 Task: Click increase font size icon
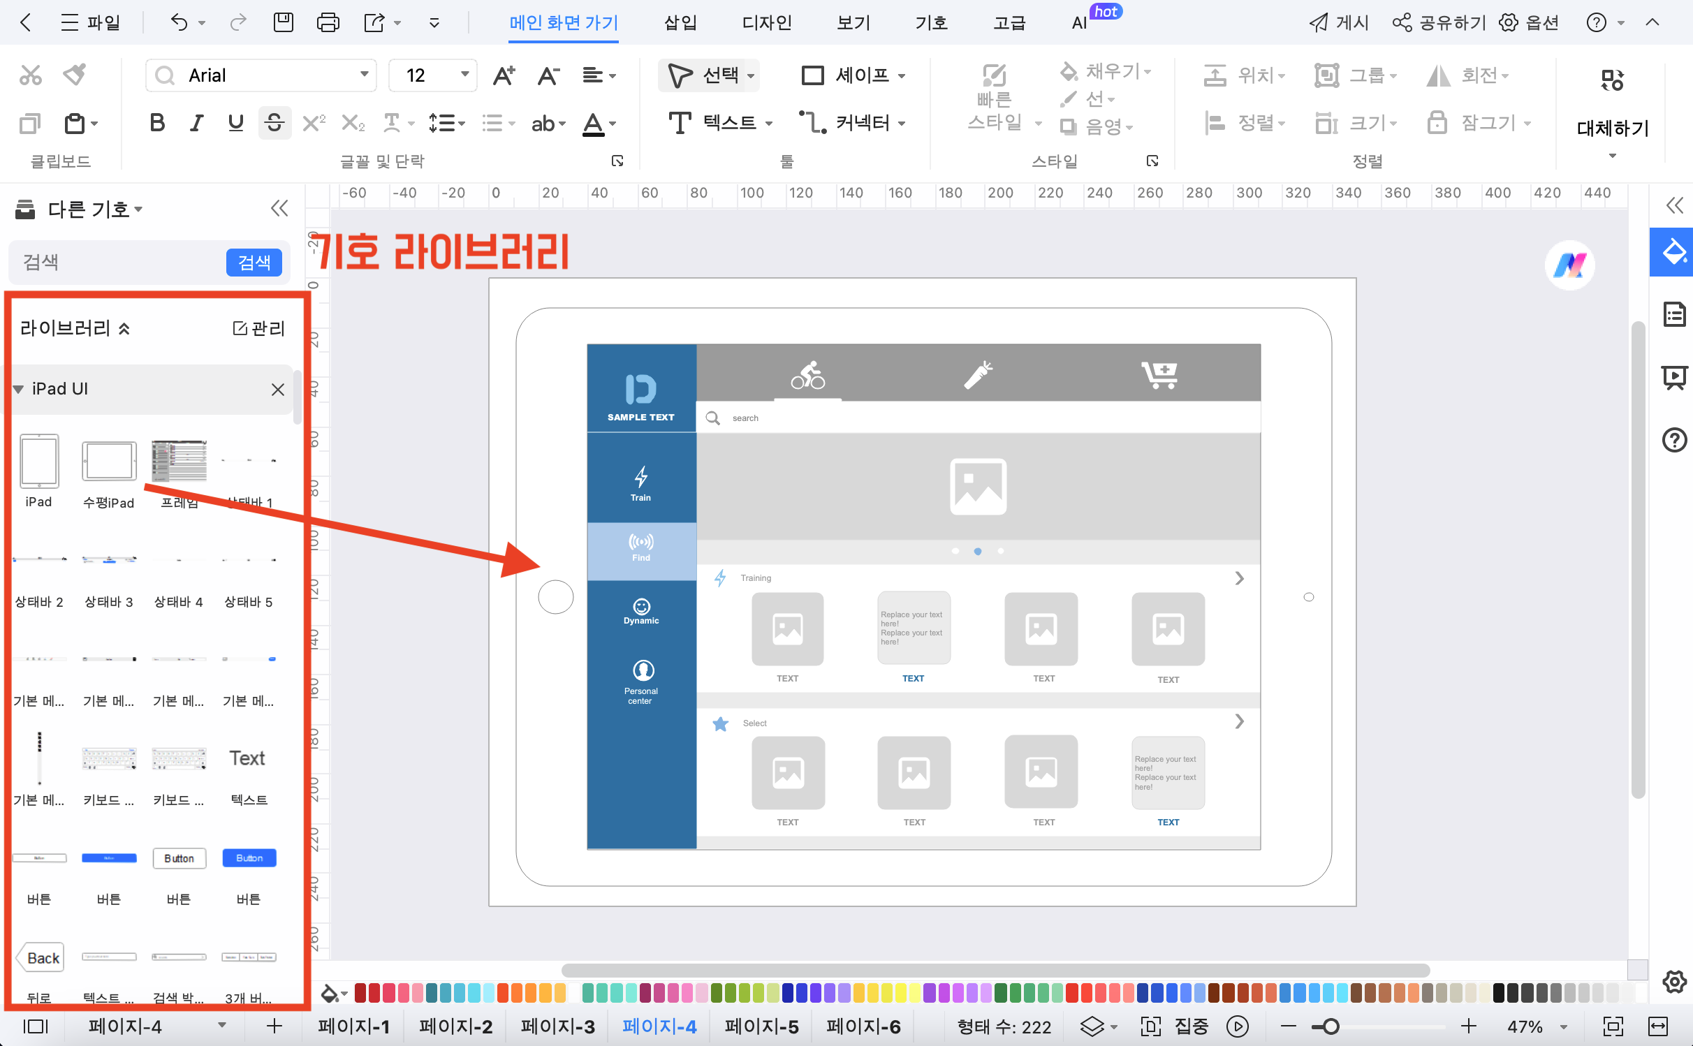[x=504, y=75]
